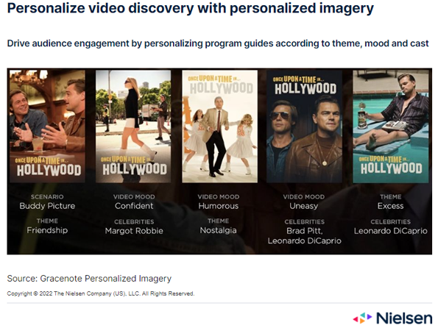
Task: Click the Copyright 2022 Nielsen Company notice
Action: tap(101, 293)
